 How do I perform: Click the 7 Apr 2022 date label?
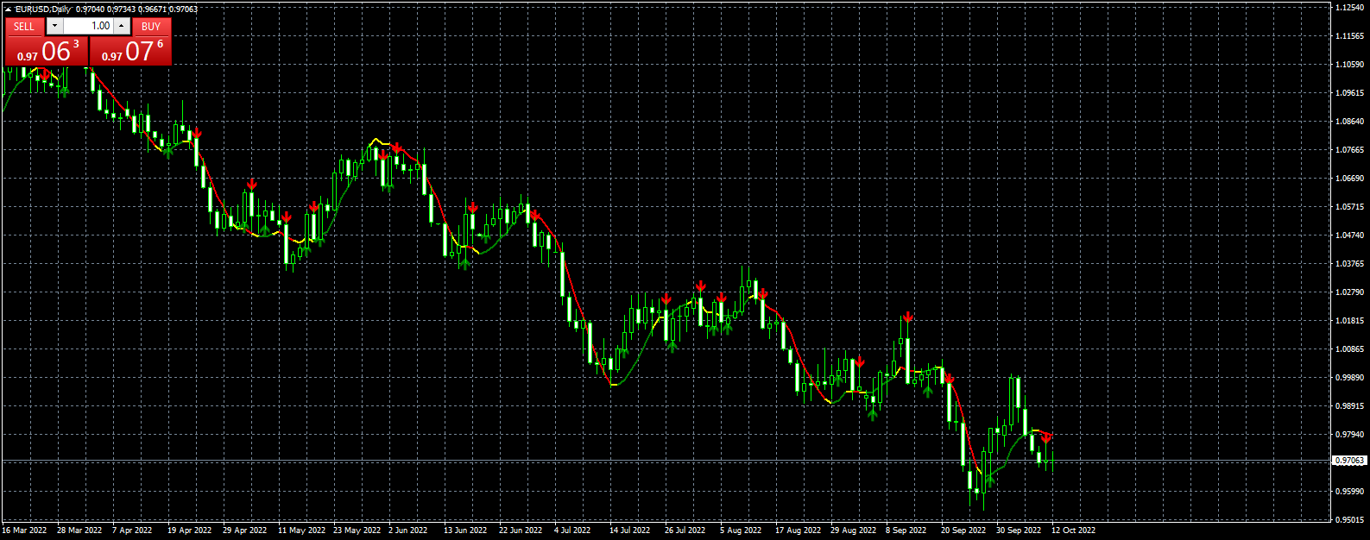132,531
